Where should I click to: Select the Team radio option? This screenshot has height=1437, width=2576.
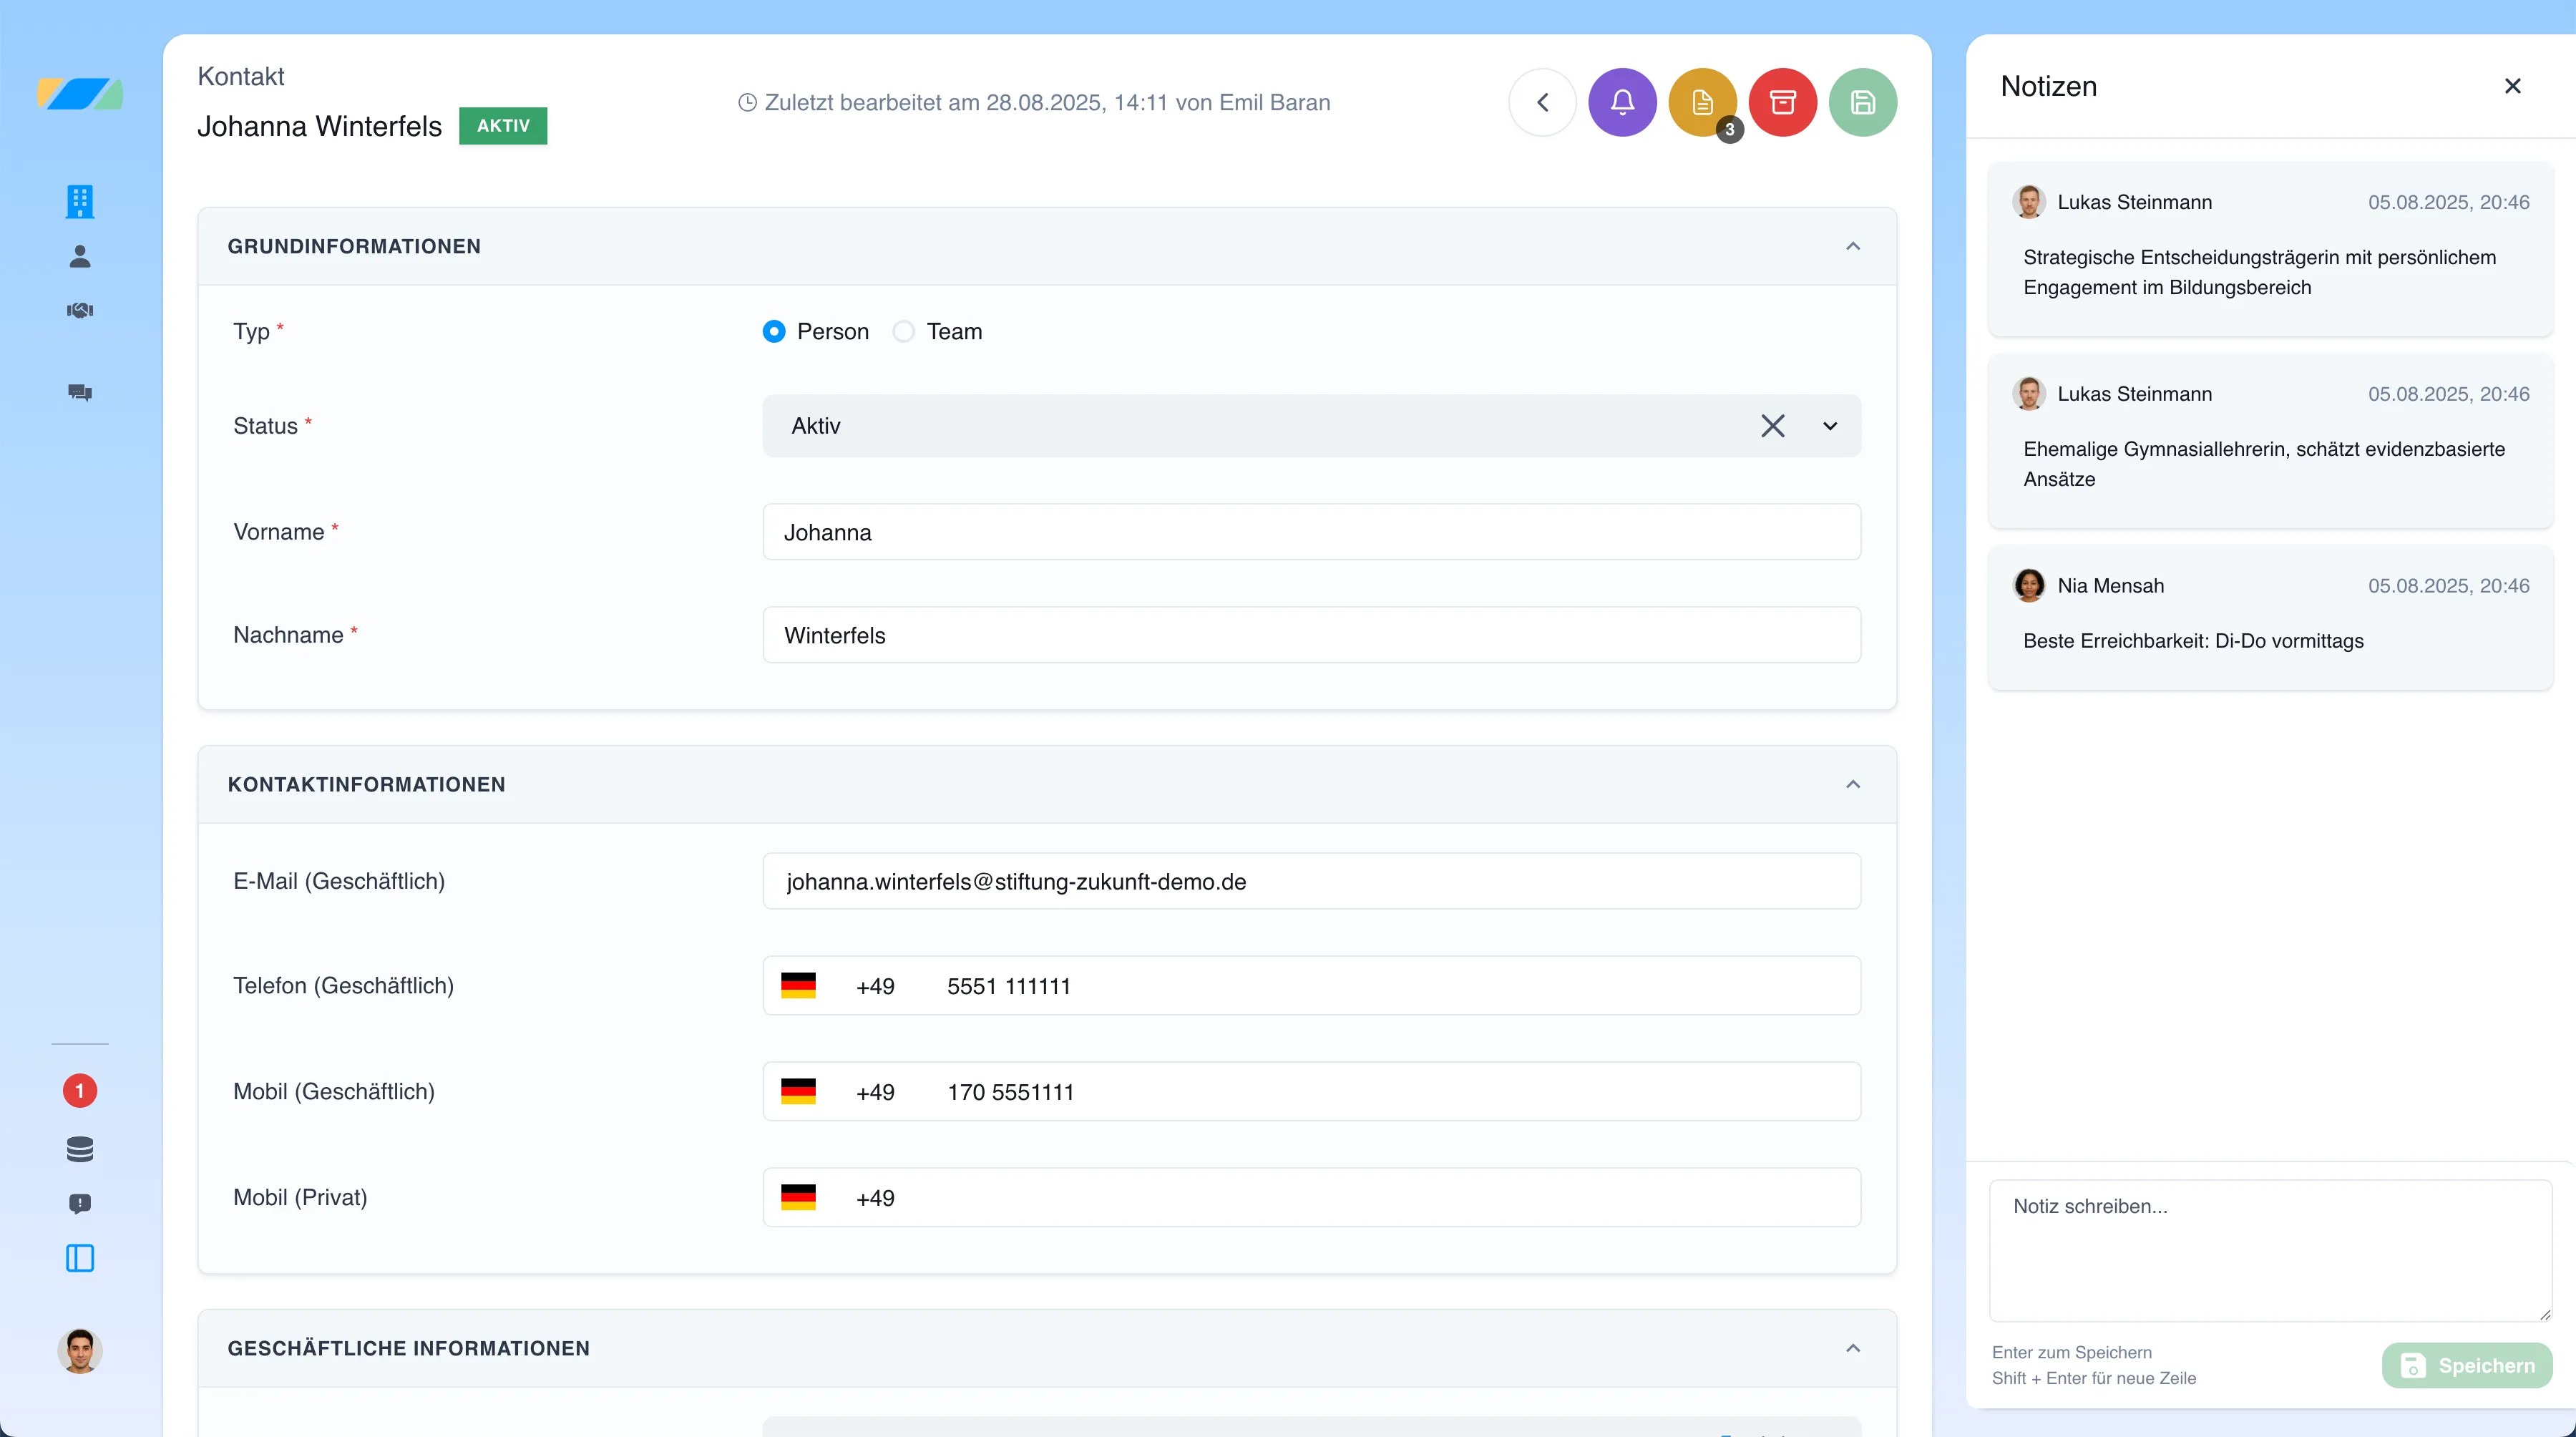click(x=903, y=331)
